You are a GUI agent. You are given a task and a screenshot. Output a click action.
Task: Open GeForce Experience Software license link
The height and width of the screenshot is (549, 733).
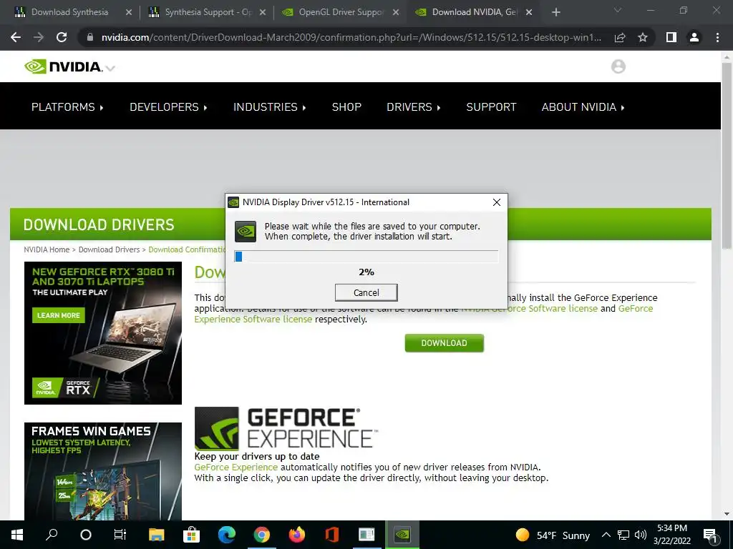coord(253,320)
